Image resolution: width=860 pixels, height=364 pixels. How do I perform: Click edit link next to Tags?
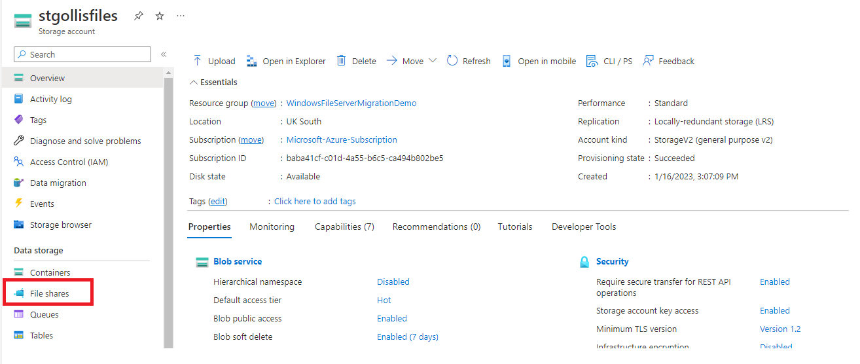coord(218,202)
